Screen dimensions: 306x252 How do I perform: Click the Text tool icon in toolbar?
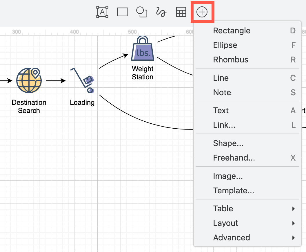coord(102,12)
